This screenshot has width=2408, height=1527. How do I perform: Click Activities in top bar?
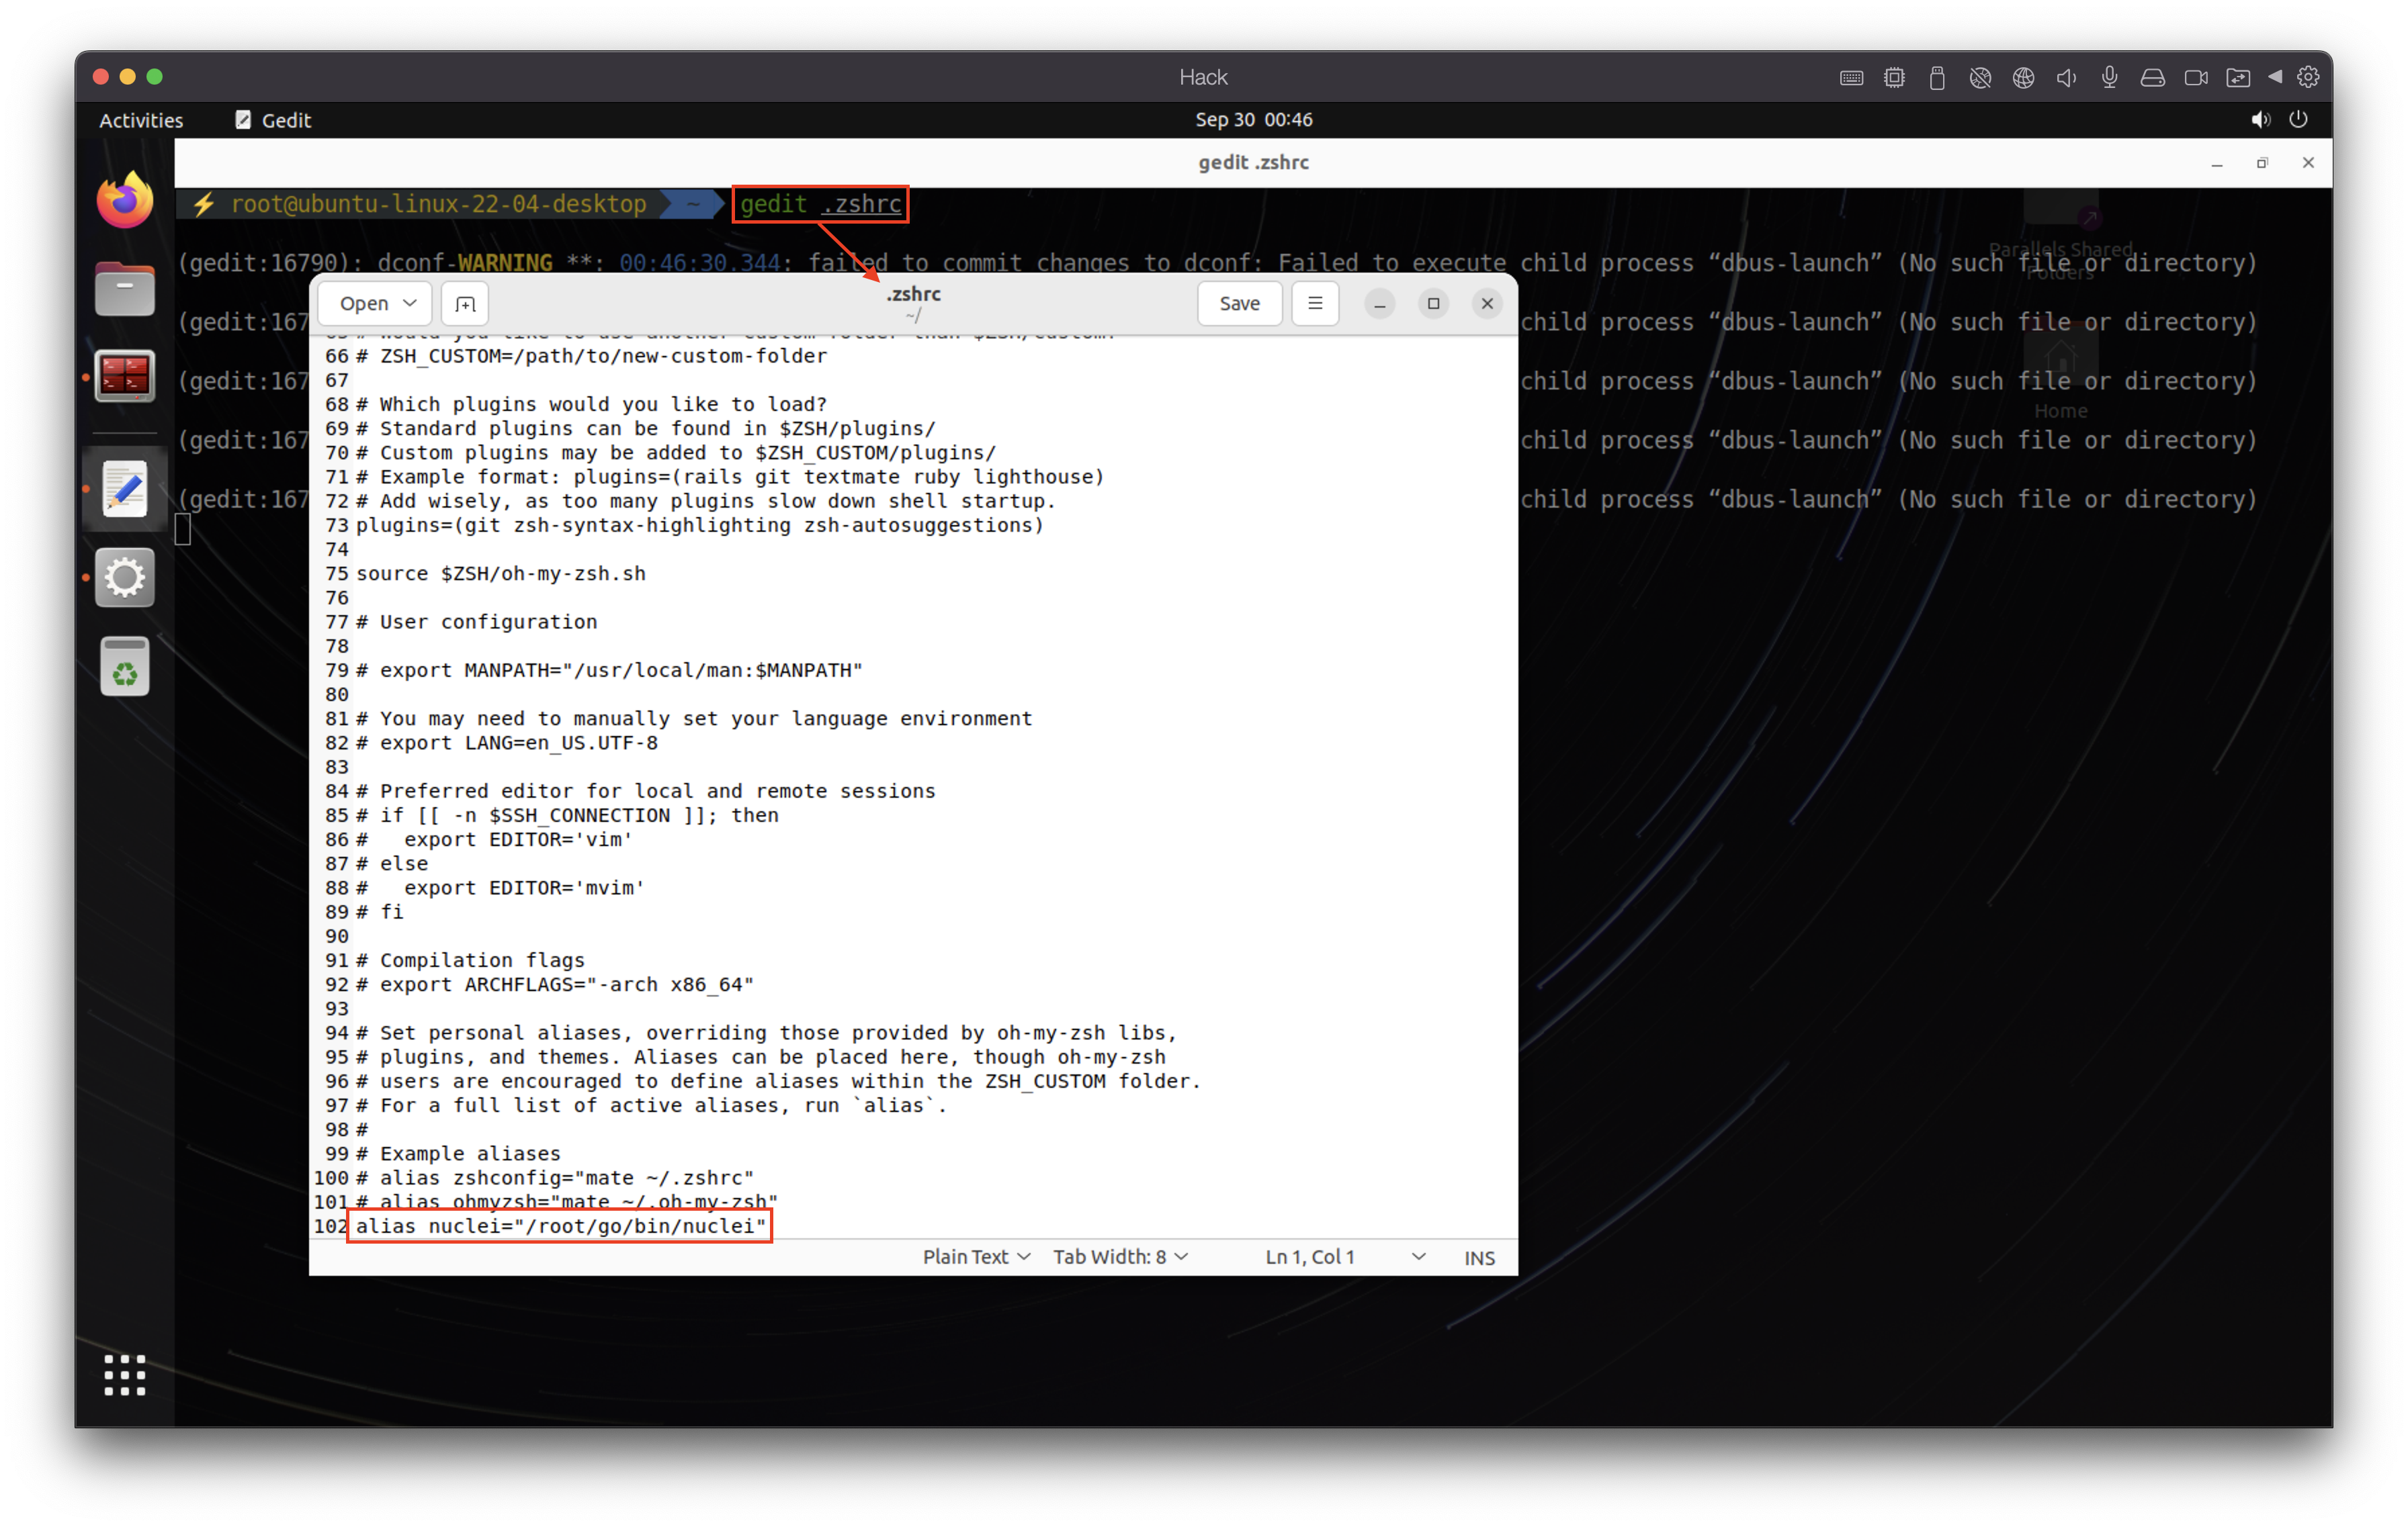tap(141, 120)
